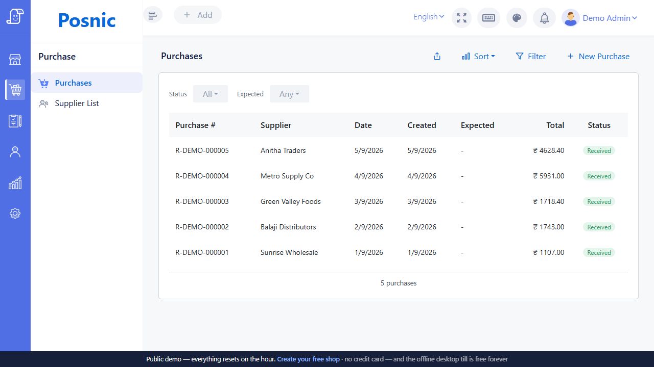Enter fullscreen with the expand icon

462,18
